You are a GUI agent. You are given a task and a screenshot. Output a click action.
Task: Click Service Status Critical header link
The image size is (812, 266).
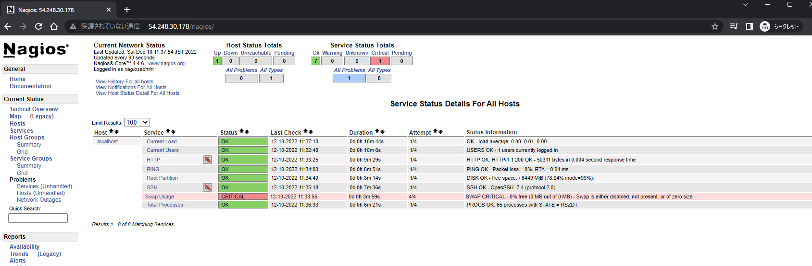coord(380,53)
